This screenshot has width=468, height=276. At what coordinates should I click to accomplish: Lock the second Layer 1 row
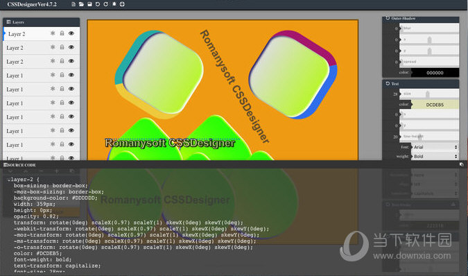(62, 89)
